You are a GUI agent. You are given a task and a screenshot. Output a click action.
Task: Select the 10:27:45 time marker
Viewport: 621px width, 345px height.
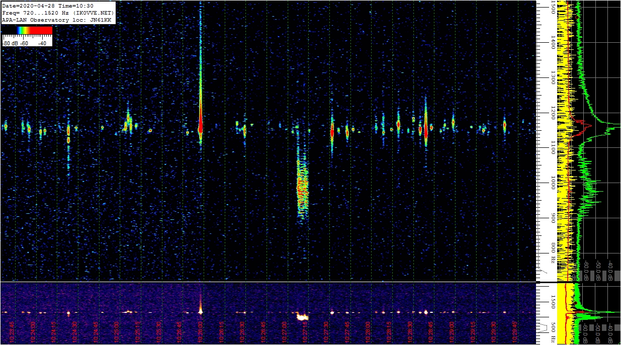(347, 332)
